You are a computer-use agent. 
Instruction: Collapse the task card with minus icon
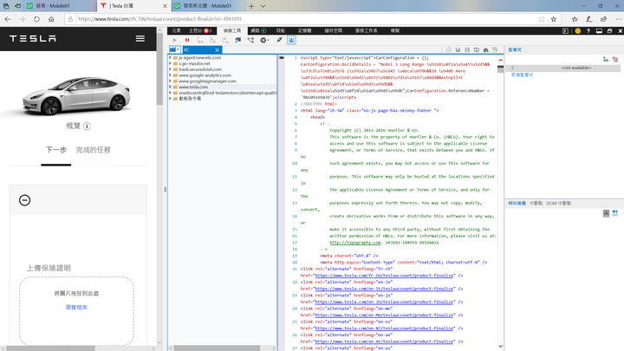tap(24, 200)
